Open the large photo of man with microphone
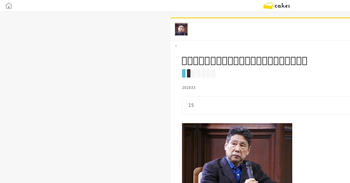The image size is (350, 183). (237, 153)
